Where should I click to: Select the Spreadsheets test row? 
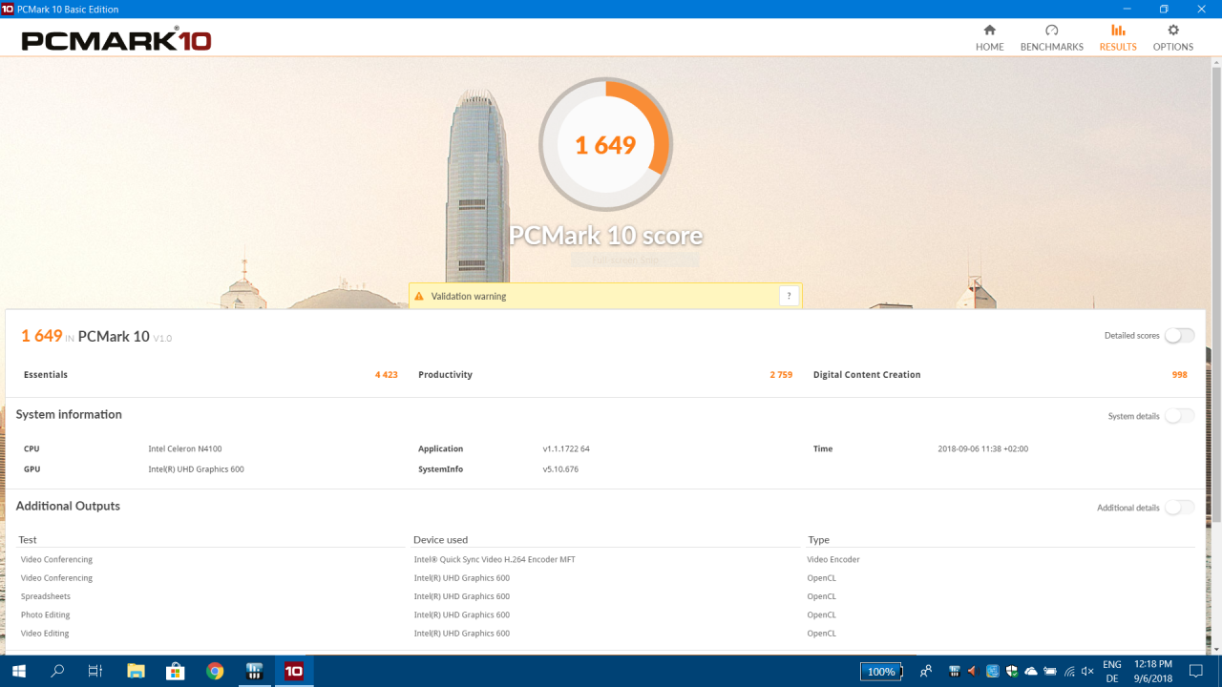pos(605,596)
